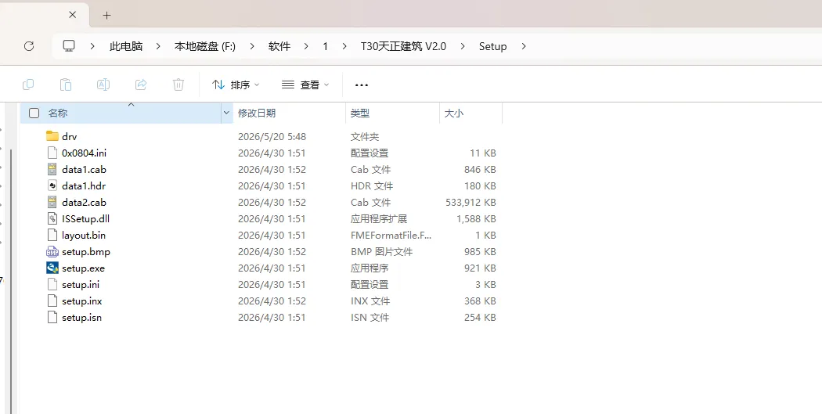Click the This PC monitor icon
The image size is (822, 414).
tap(69, 45)
